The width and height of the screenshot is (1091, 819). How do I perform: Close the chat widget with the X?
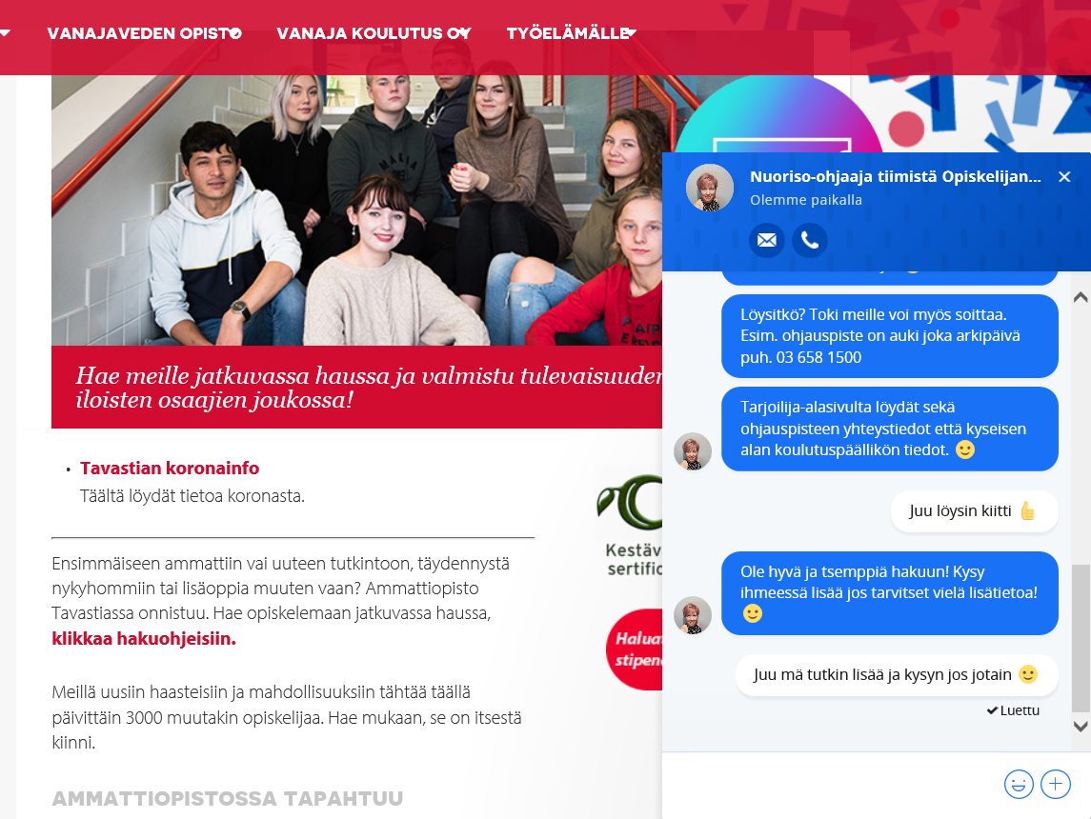[1064, 176]
